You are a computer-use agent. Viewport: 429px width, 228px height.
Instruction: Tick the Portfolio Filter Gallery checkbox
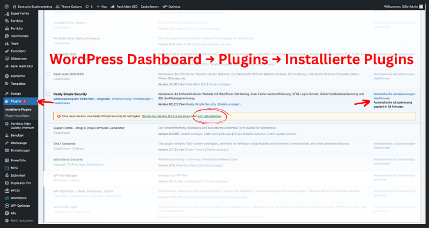coord(48,23)
